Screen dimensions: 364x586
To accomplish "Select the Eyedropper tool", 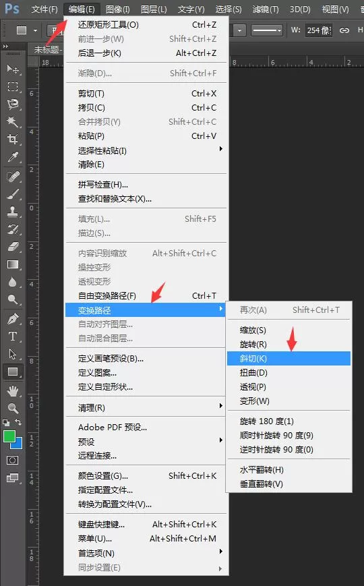I will (x=13, y=157).
